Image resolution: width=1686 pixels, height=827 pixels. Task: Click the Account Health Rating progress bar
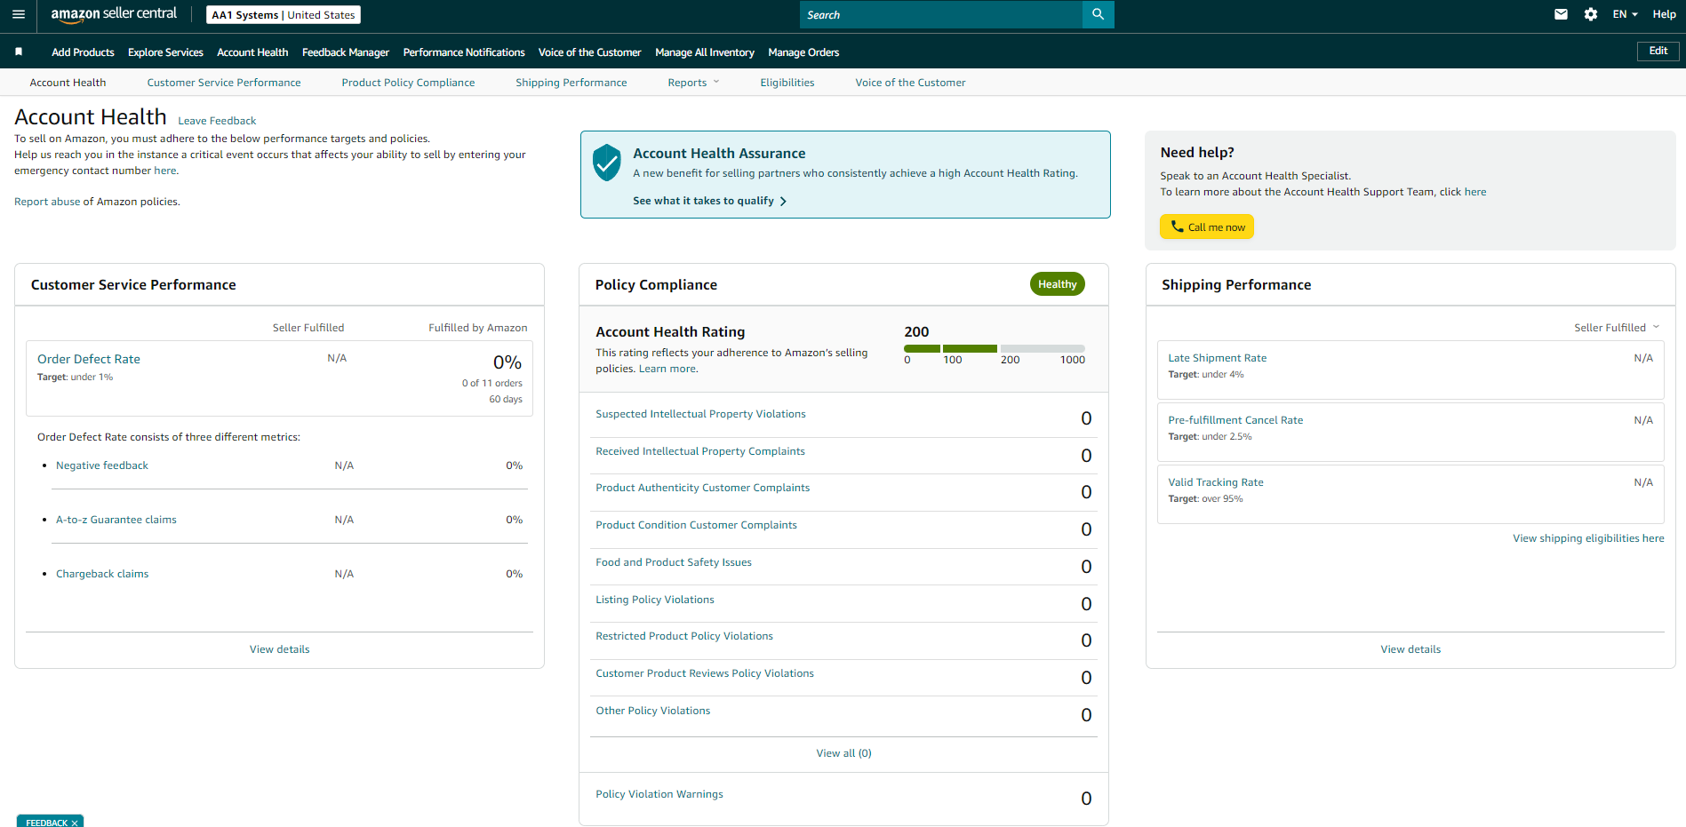coord(995,348)
